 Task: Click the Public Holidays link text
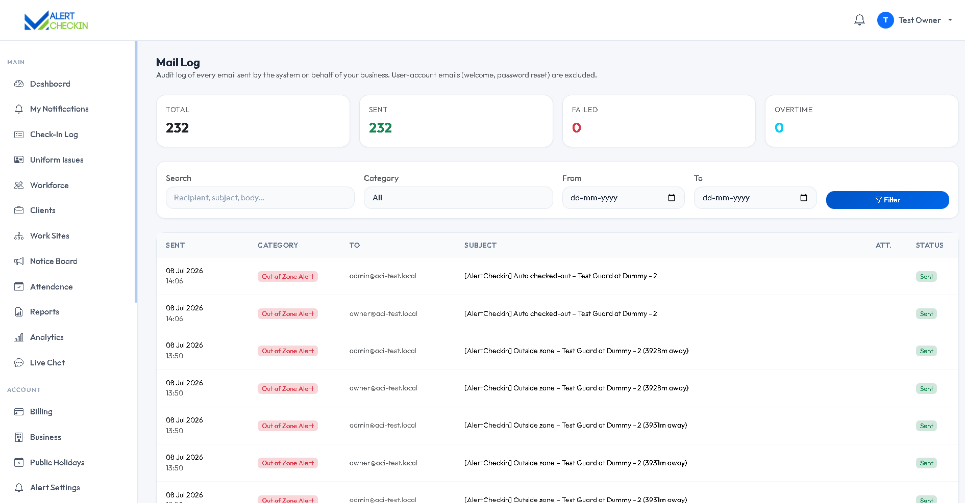(x=57, y=463)
